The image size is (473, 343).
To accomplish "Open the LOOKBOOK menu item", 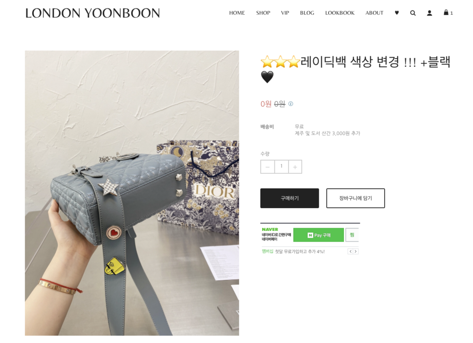I will (340, 13).
